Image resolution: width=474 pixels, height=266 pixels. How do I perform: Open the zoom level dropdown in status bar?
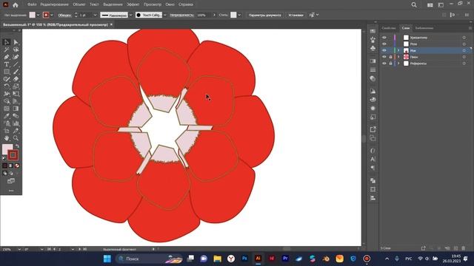(19, 250)
